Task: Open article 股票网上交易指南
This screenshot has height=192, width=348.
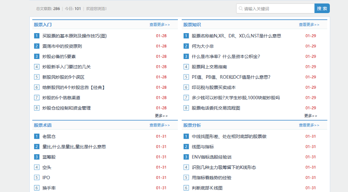Action: (209, 67)
